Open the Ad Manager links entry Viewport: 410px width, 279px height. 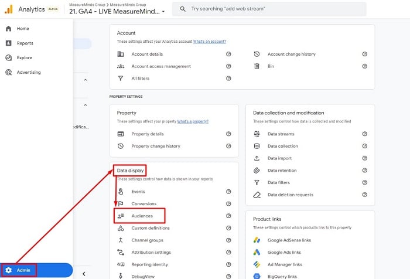click(285, 264)
